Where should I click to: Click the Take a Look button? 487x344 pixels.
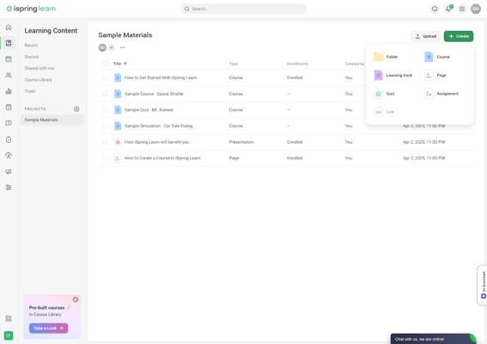point(48,329)
